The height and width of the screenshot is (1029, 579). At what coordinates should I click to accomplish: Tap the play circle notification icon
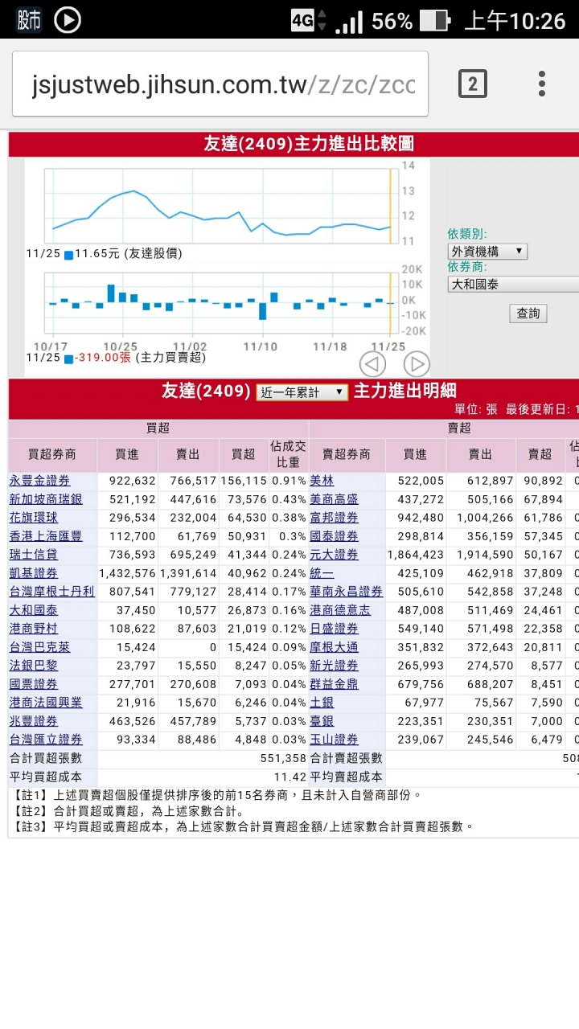pos(68,19)
